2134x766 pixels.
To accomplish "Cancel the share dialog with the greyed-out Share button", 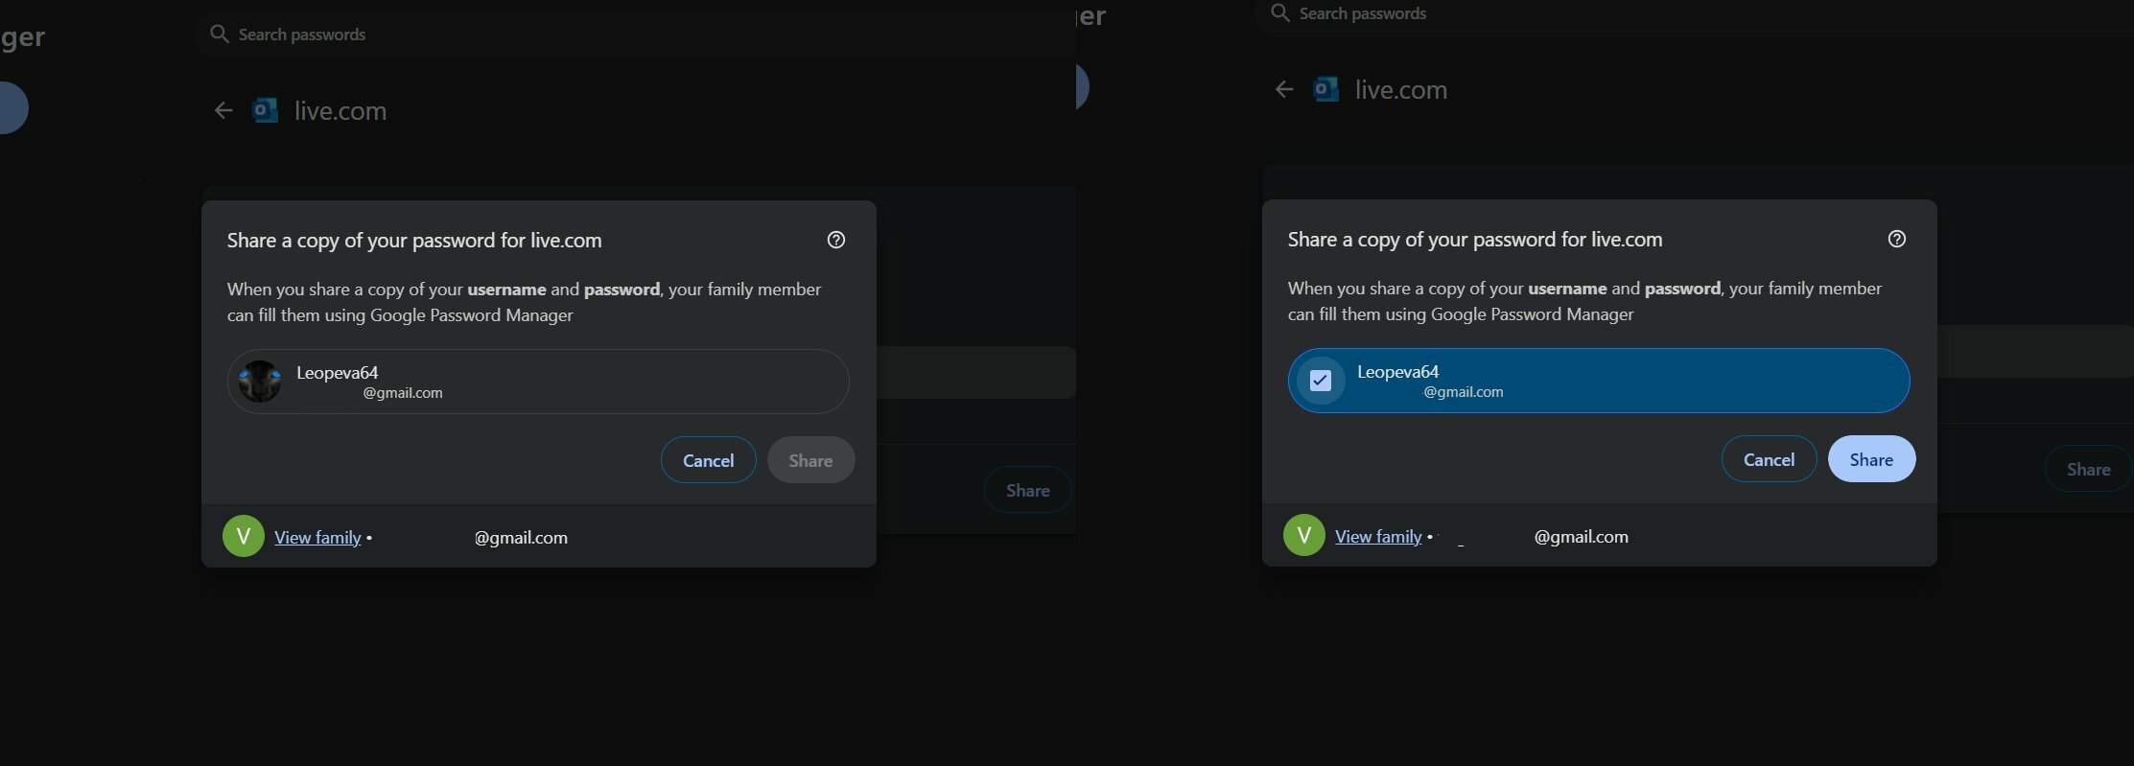I will 709,460.
